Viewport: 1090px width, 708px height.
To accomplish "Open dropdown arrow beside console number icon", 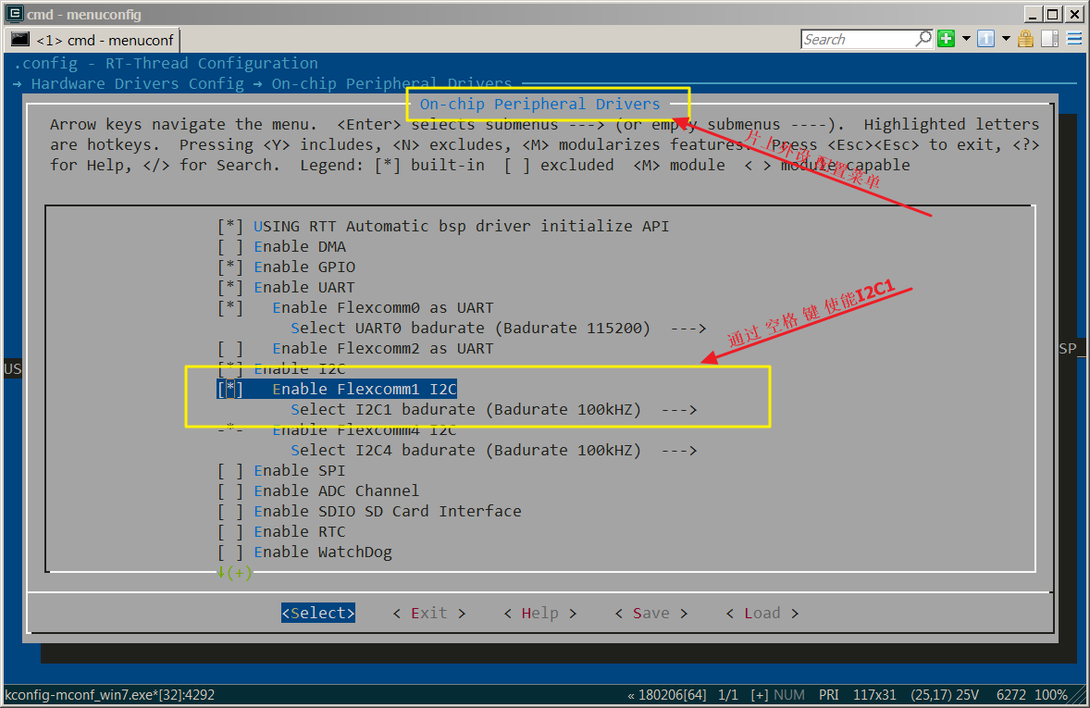I will pyautogui.click(x=1006, y=39).
